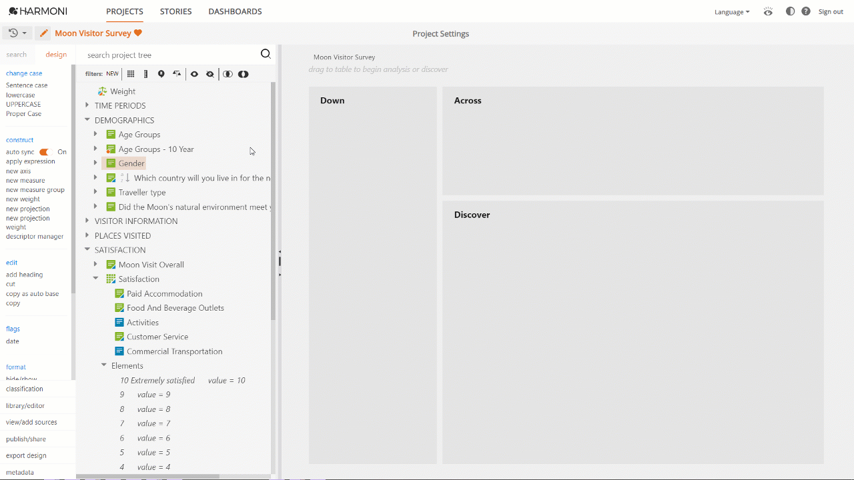Viewport: 854px width, 480px height.
Task: Click the weight scale filter icon
Action: click(177, 74)
